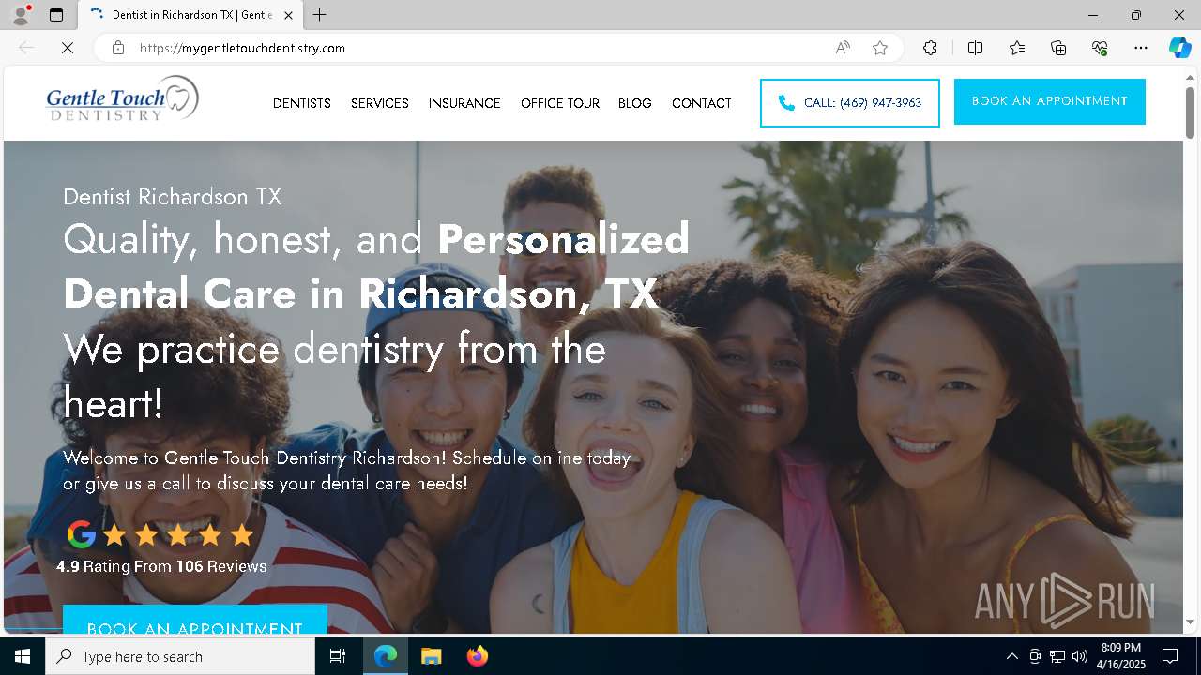Open Microsoft Edge from taskbar
Screen dimensions: 1201x675
[386, 656]
